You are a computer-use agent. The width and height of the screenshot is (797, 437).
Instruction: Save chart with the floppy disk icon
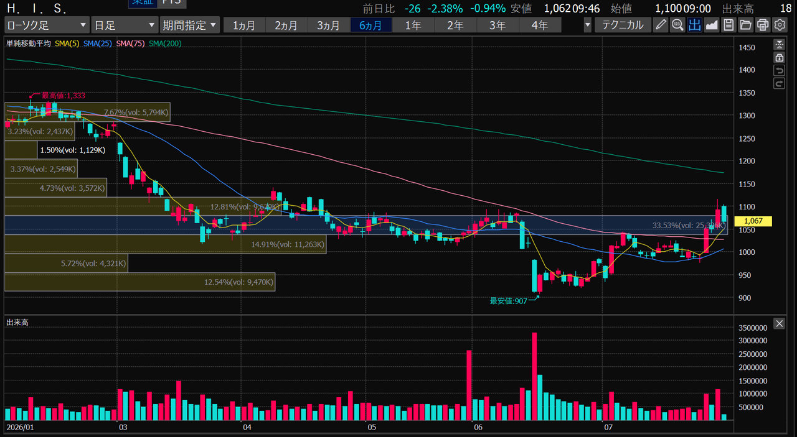(x=728, y=25)
